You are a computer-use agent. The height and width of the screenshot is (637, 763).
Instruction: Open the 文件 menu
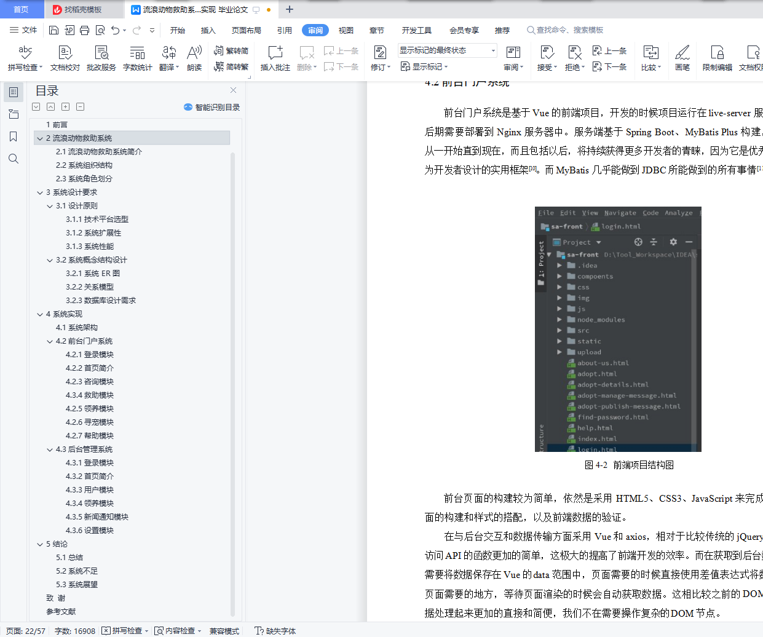tap(23, 30)
